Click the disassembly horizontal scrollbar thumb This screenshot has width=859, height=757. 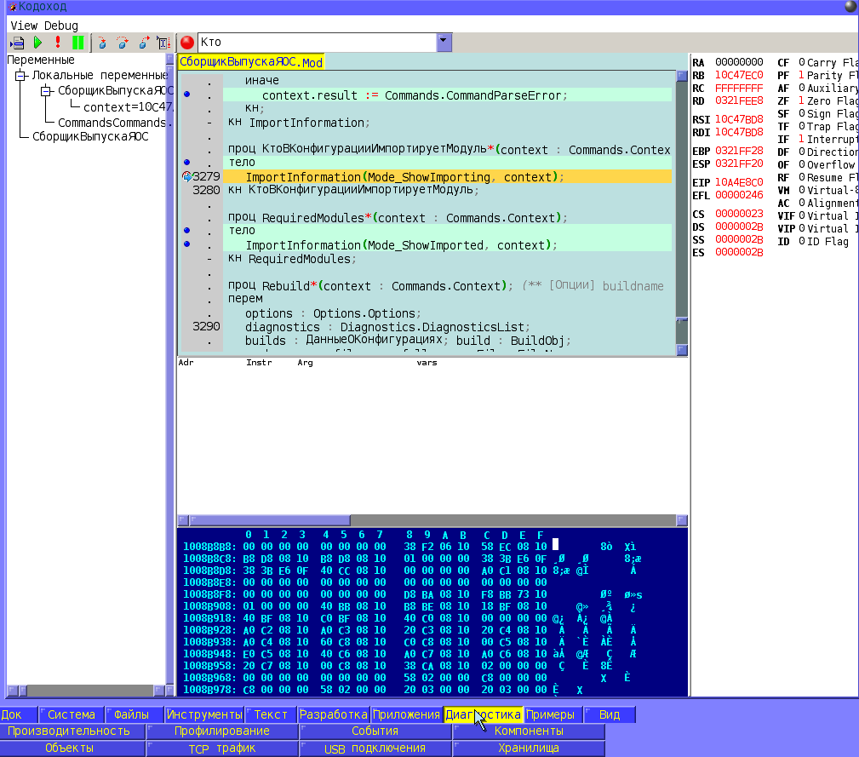(270, 519)
